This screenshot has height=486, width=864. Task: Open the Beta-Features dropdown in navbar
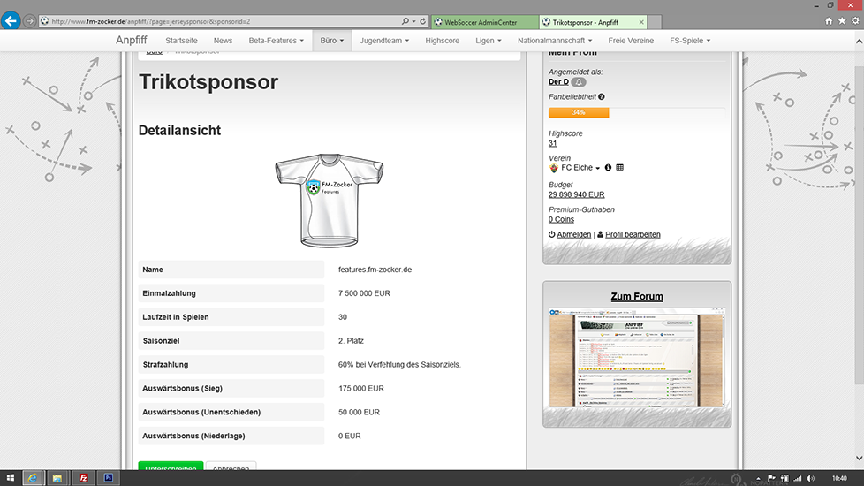coord(276,41)
